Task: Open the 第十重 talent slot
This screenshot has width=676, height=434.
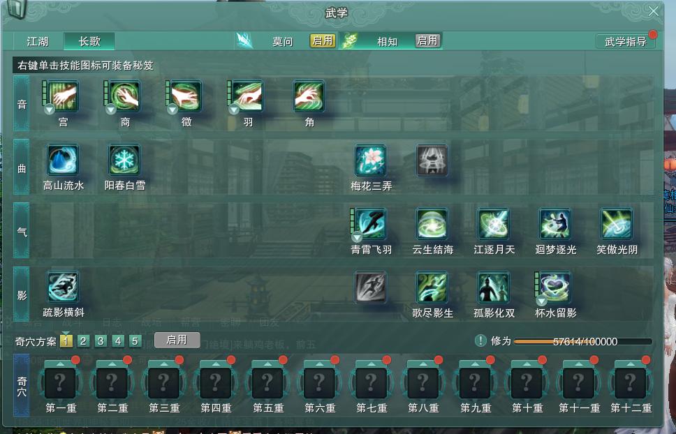Action: click(527, 382)
